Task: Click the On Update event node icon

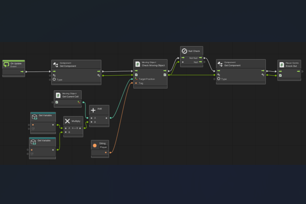Action: 6,65
